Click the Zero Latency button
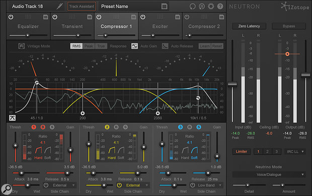 click(x=249, y=26)
